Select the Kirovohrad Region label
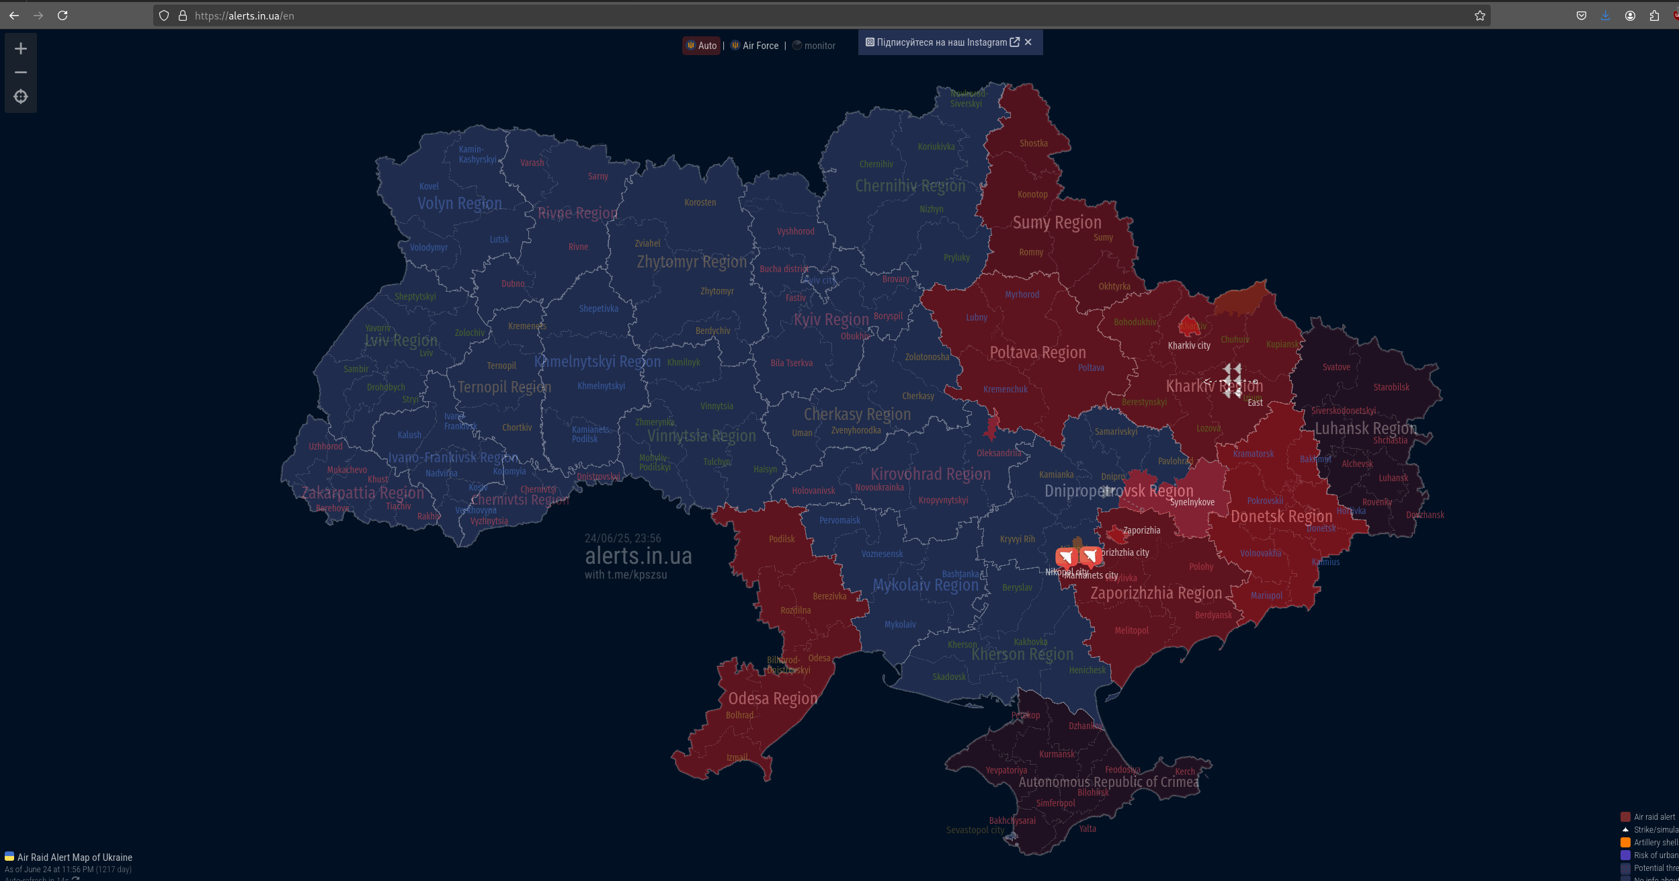The height and width of the screenshot is (881, 1679). pos(930,474)
